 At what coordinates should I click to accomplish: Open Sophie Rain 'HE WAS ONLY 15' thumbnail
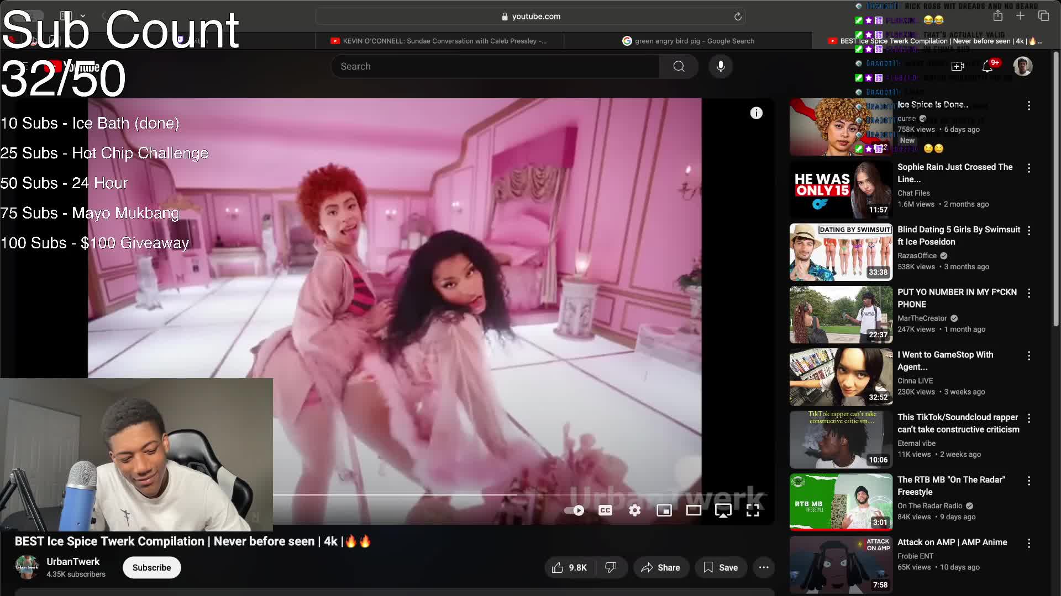pyautogui.click(x=841, y=190)
